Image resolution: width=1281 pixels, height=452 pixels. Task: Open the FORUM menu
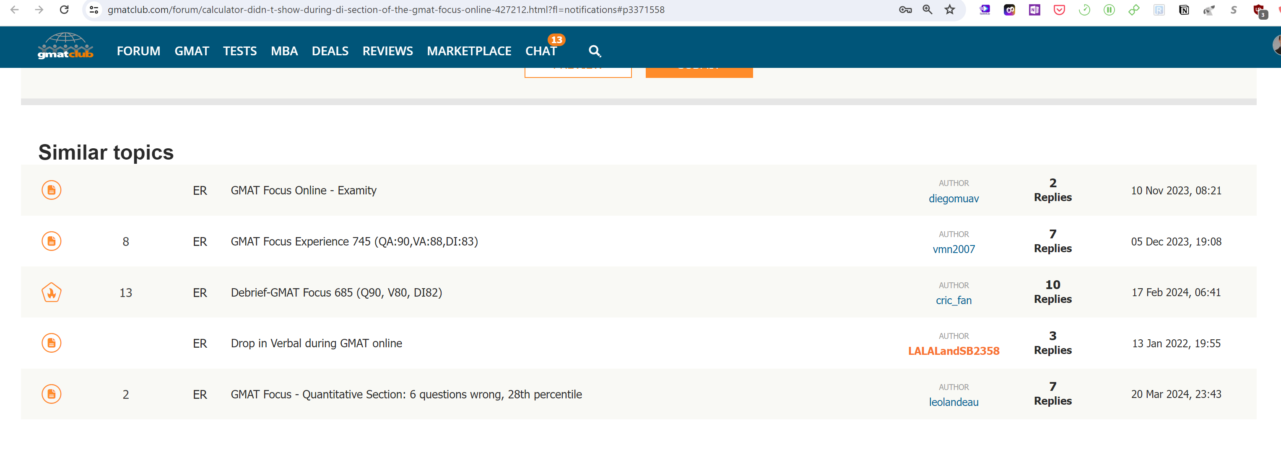click(x=138, y=51)
